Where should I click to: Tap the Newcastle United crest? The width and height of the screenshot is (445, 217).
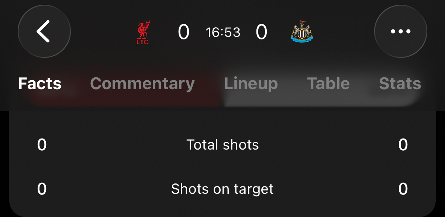tap(301, 32)
